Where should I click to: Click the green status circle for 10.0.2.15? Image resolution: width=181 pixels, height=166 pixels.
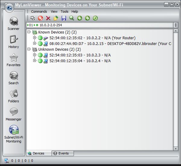click(x=40, y=43)
